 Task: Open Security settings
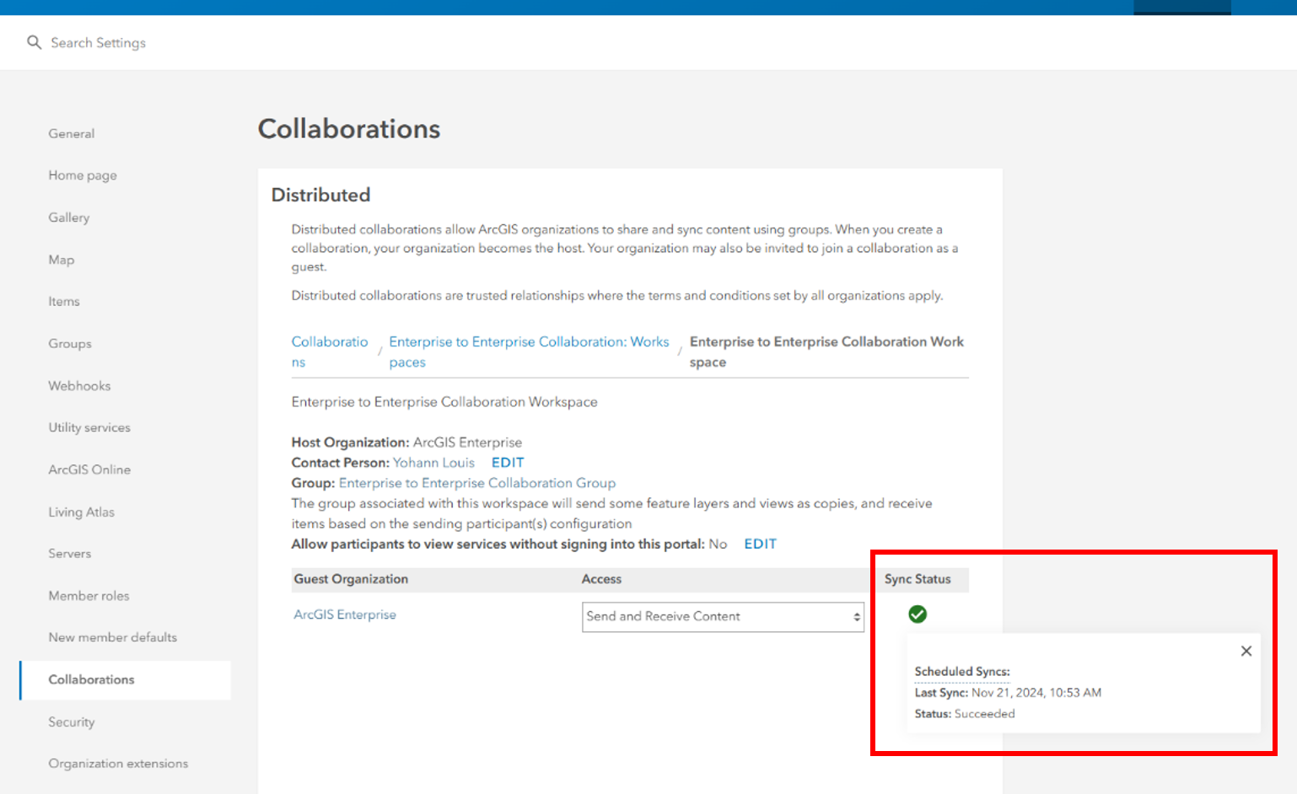click(72, 722)
